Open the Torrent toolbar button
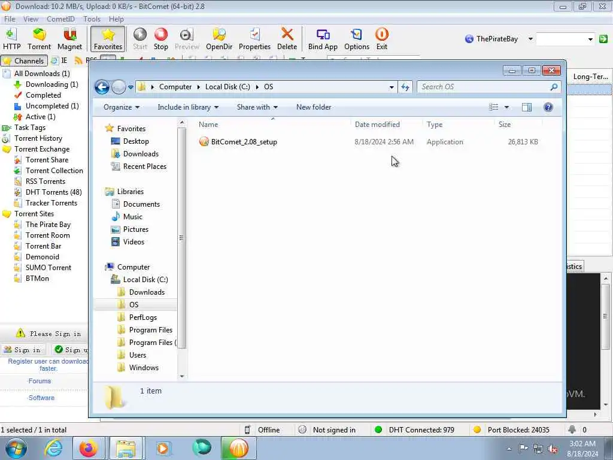 pyautogui.click(x=39, y=39)
